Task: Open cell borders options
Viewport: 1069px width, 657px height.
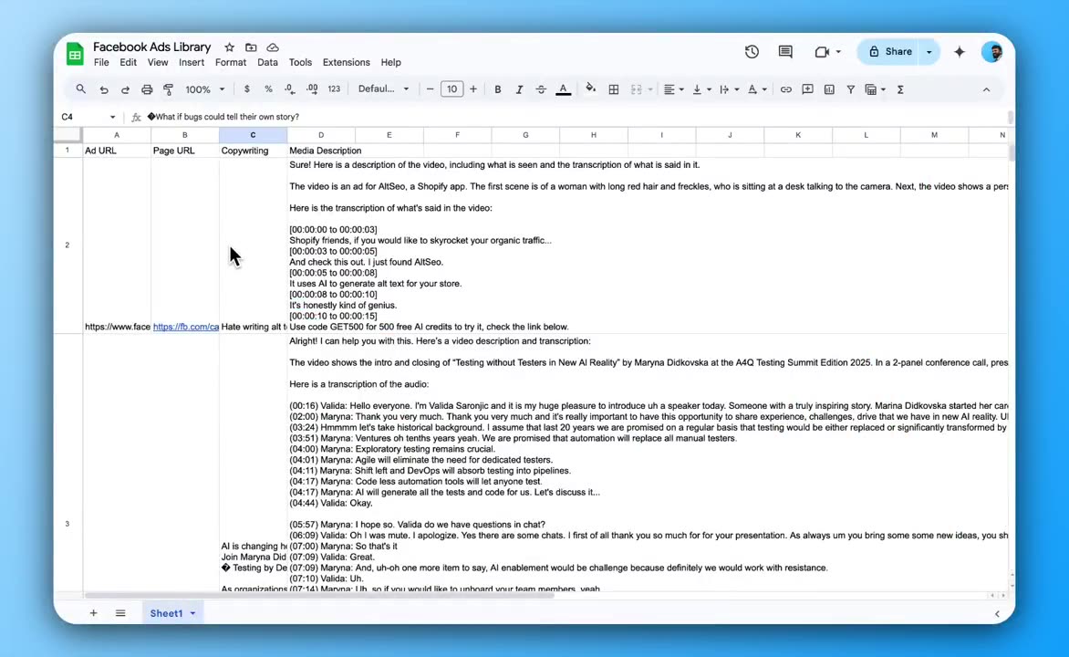Action: [614, 89]
